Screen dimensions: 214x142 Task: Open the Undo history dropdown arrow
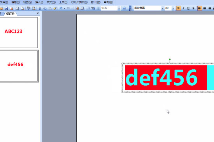coord(65,8)
